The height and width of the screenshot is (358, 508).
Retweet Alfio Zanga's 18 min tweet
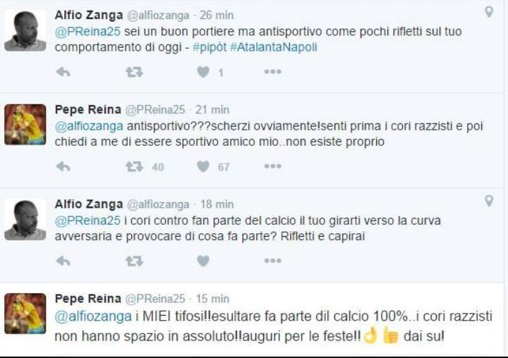[134, 261]
